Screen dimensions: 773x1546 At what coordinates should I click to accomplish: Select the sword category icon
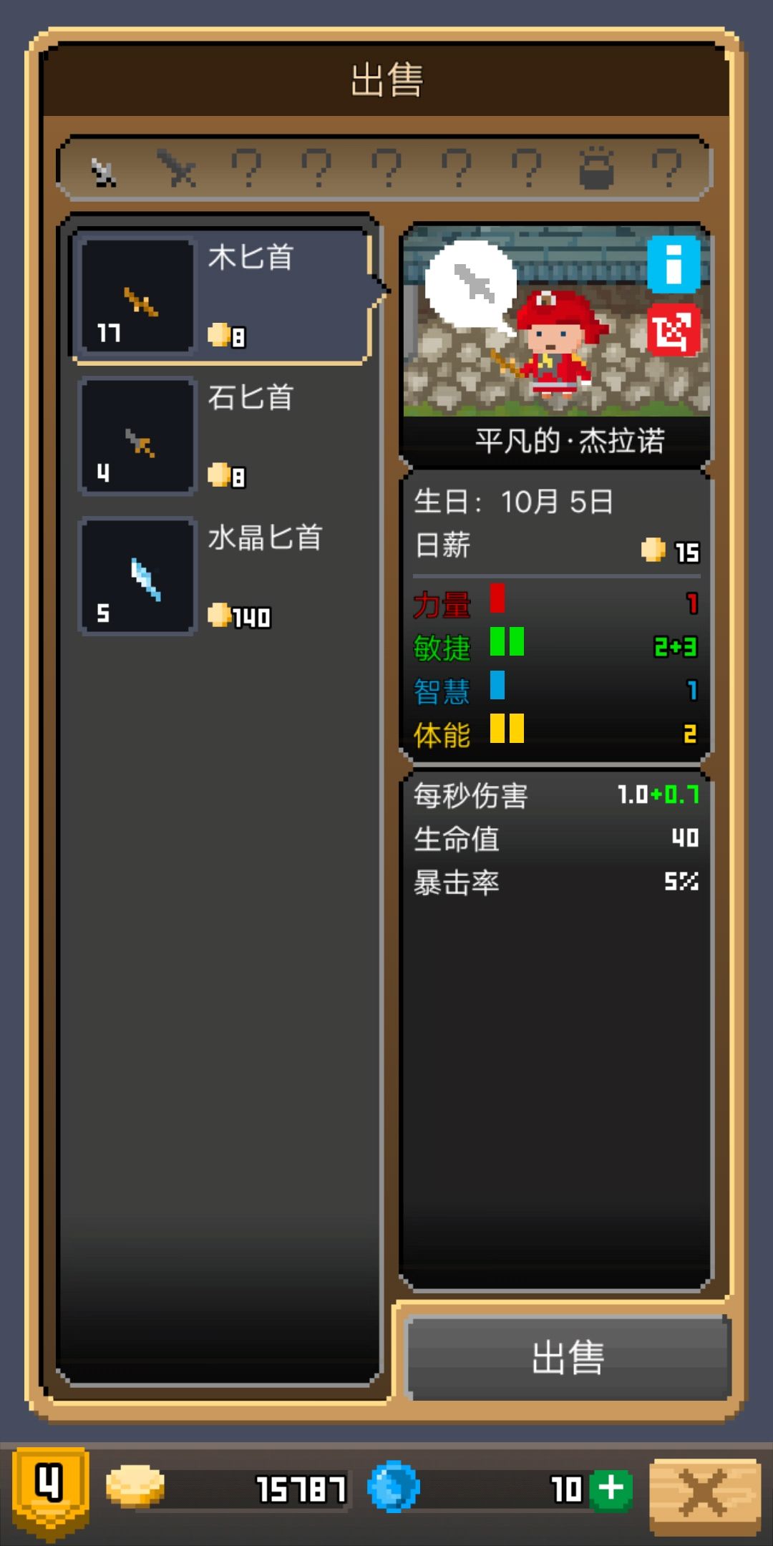[178, 169]
